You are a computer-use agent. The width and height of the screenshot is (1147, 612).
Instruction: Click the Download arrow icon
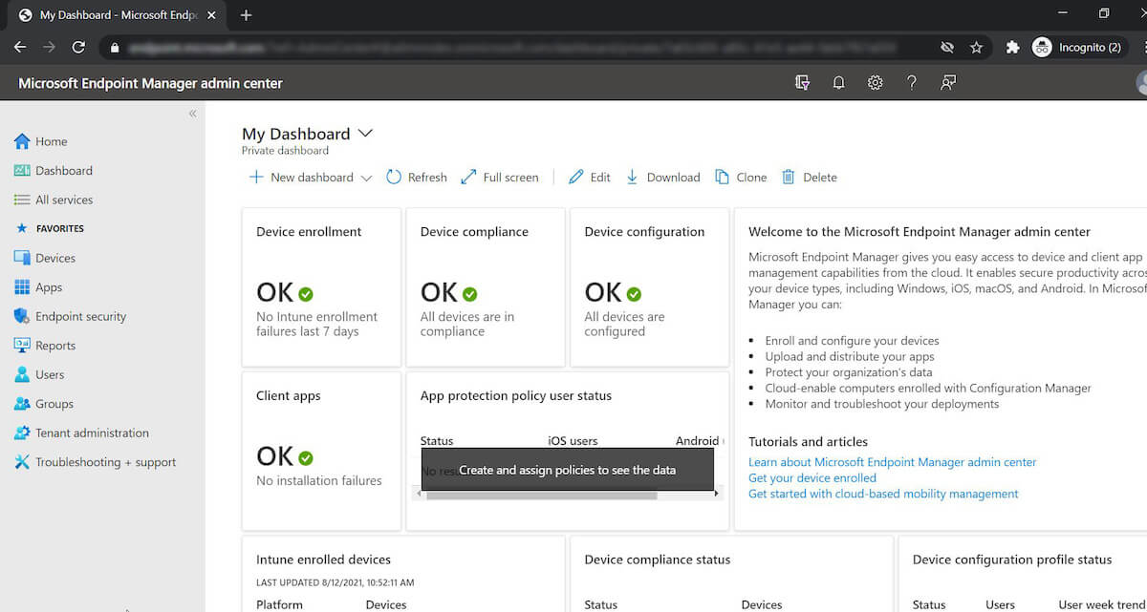(632, 177)
